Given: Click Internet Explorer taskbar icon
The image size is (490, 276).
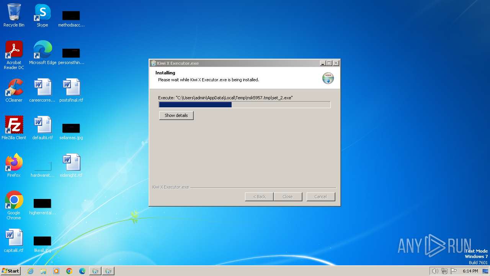Looking at the screenshot, I should tap(30, 271).
